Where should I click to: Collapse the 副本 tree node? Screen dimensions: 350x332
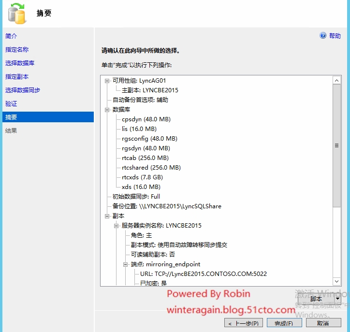point(107,216)
